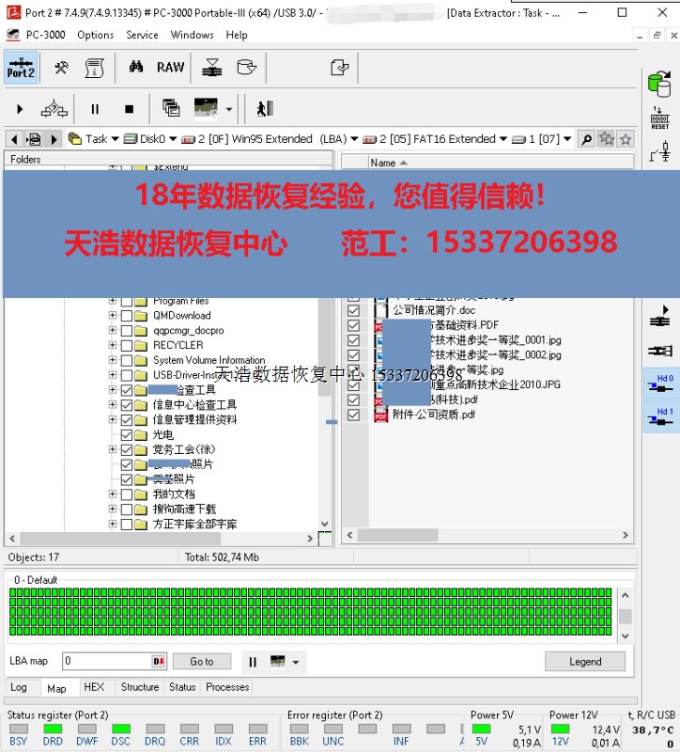Click the Port 2 toolbar button
The height and width of the screenshot is (752, 680).
[x=21, y=68]
